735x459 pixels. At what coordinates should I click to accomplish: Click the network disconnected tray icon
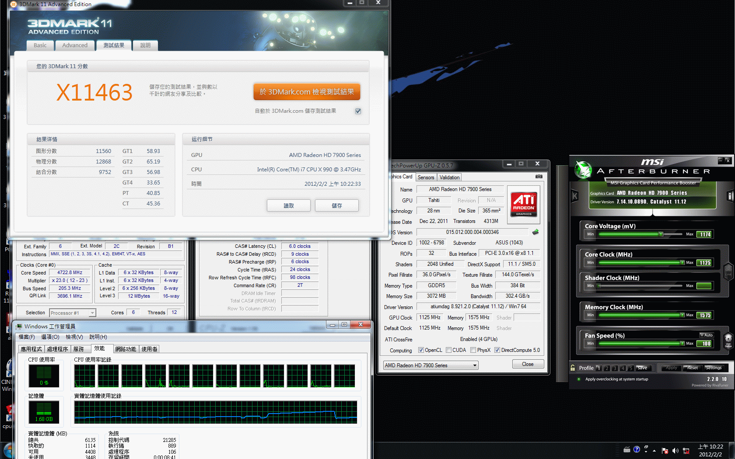[686, 451]
